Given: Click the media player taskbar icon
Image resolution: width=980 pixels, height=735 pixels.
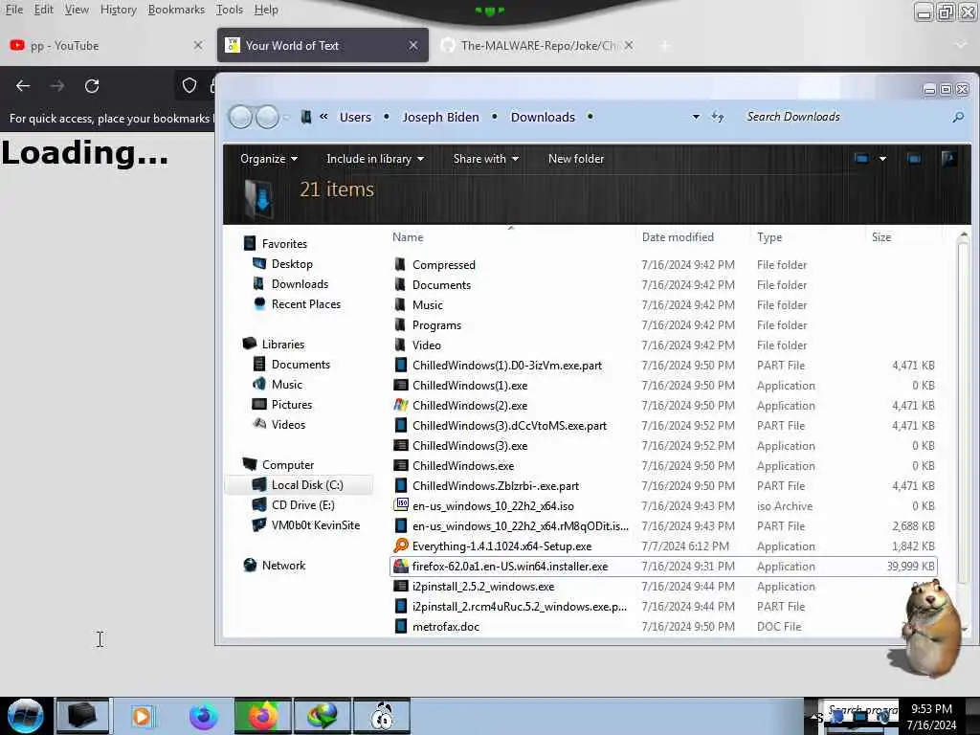Looking at the screenshot, I should 142,716.
